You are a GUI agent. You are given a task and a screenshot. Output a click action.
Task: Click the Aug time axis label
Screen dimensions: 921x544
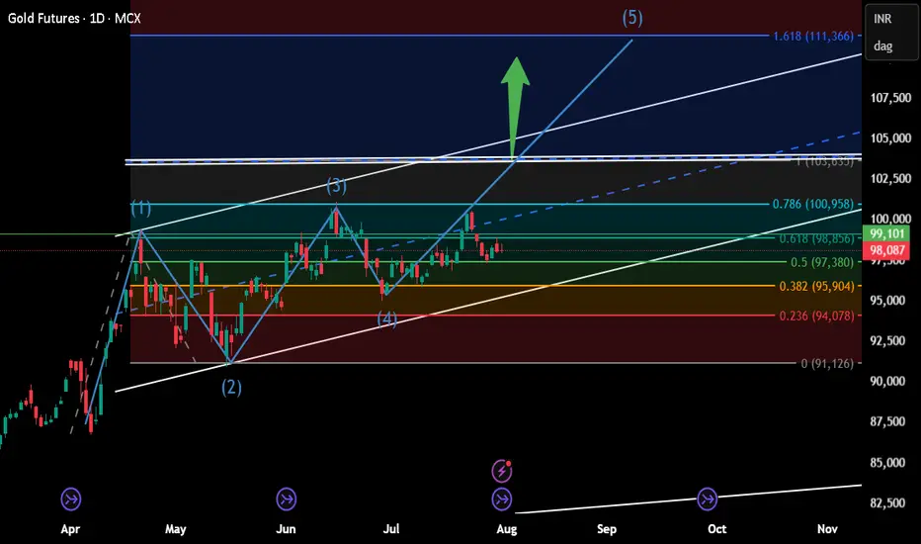point(507,529)
